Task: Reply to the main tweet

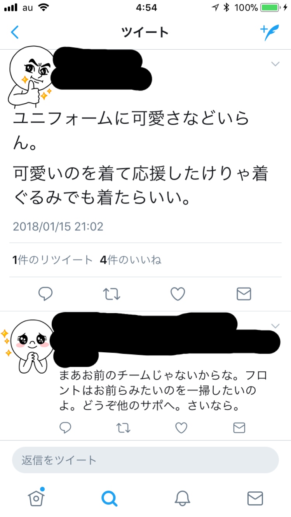Action: [45, 294]
